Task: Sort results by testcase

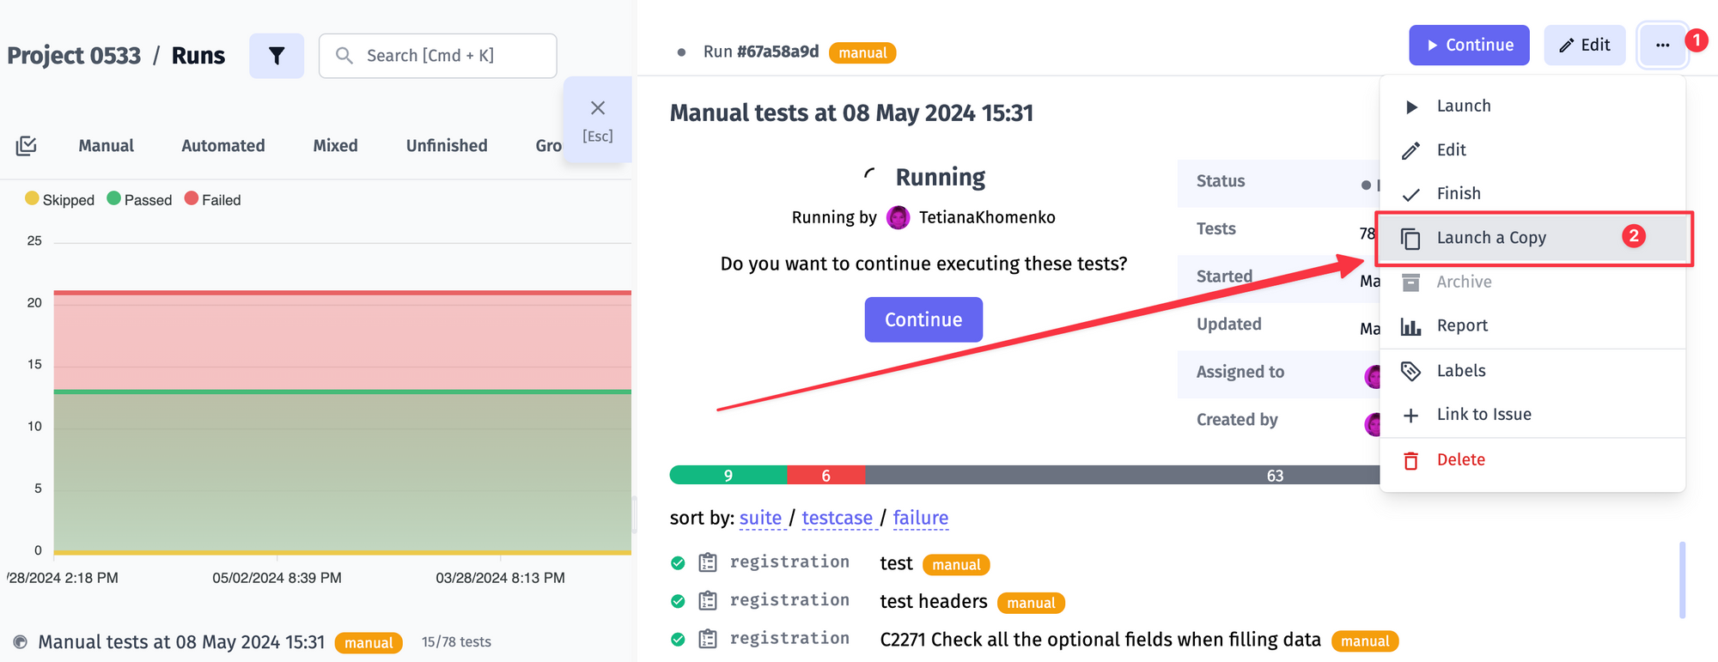Action: coord(837,518)
